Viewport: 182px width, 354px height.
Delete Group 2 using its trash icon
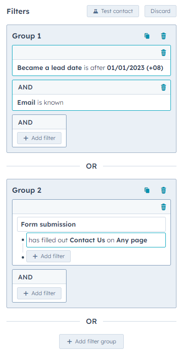164,190
